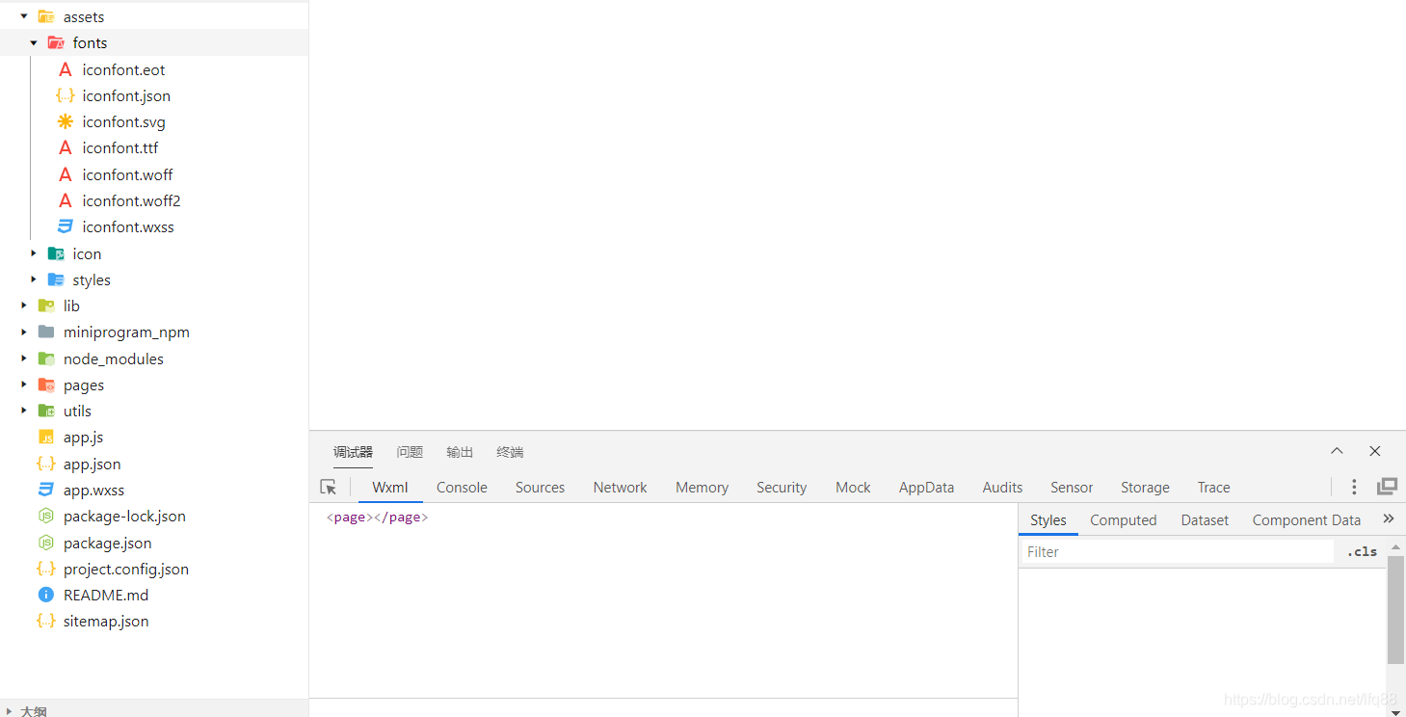
Task: Click the blue styles folder icon
Action: (56, 279)
